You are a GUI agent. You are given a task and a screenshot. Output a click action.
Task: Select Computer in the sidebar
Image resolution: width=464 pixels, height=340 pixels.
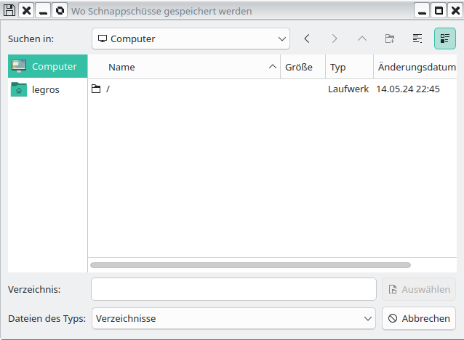pyautogui.click(x=48, y=66)
